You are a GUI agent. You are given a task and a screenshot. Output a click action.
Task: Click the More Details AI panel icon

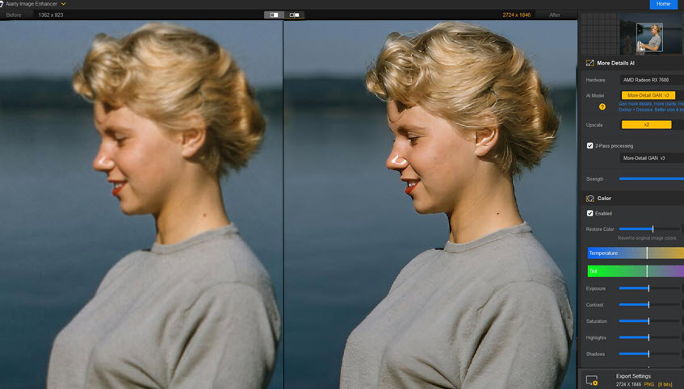pyautogui.click(x=589, y=62)
